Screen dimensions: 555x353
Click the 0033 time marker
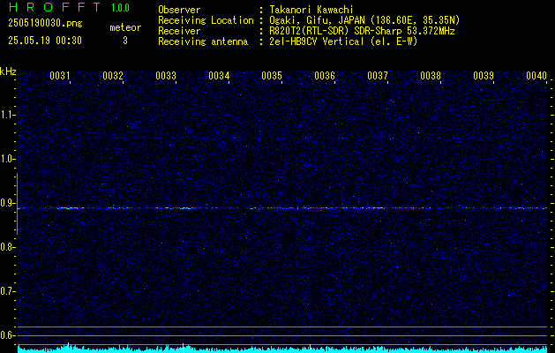[x=166, y=75]
